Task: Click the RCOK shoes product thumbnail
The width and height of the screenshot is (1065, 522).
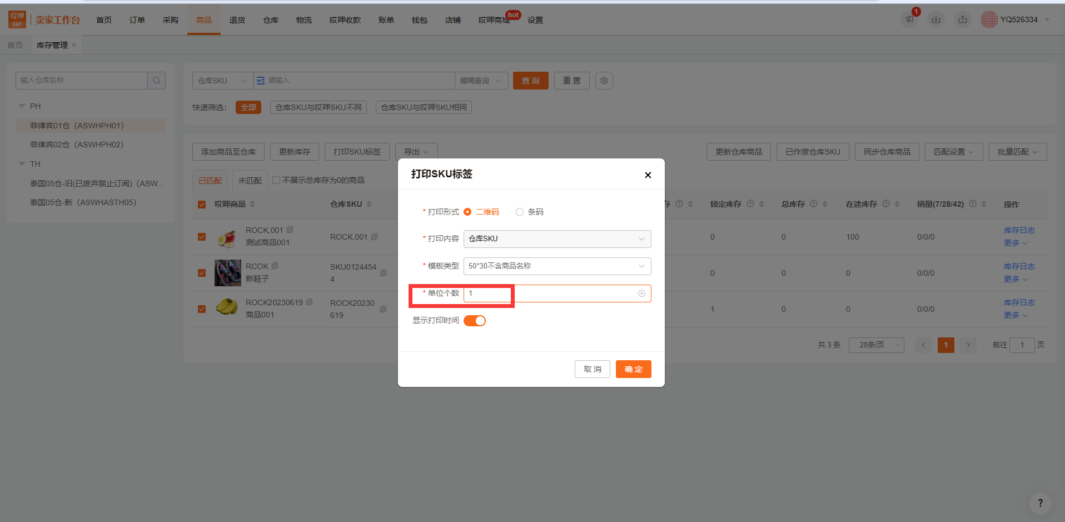Action: click(x=228, y=273)
